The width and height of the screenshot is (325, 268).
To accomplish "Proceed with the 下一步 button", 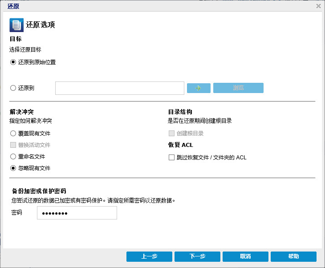I will pyautogui.click(x=197, y=256).
